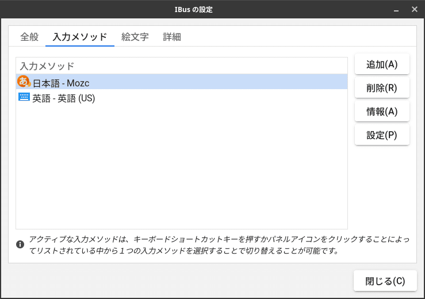
Task: Close the IBus の設定 window
Action: tap(415, 10)
